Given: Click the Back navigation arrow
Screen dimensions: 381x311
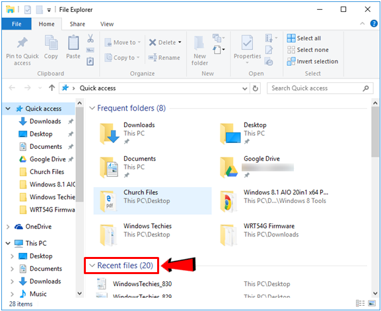Looking at the screenshot, I should click(12, 88).
